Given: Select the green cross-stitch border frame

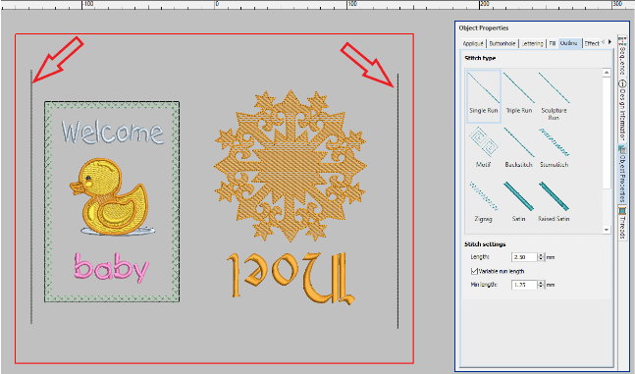Looking at the screenshot, I should [112, 202].
